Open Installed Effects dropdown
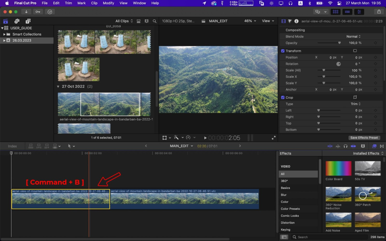The image size is (386, 241). tap(368, 153)
